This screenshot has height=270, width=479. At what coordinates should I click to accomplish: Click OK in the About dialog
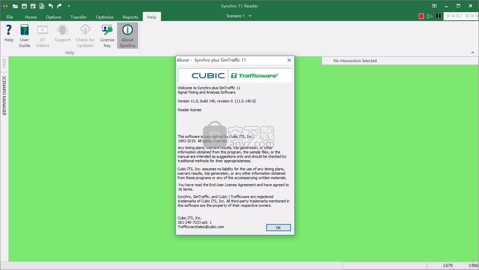click(x=278, y=228)
